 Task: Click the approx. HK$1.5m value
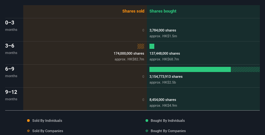(x=163, y=36)
